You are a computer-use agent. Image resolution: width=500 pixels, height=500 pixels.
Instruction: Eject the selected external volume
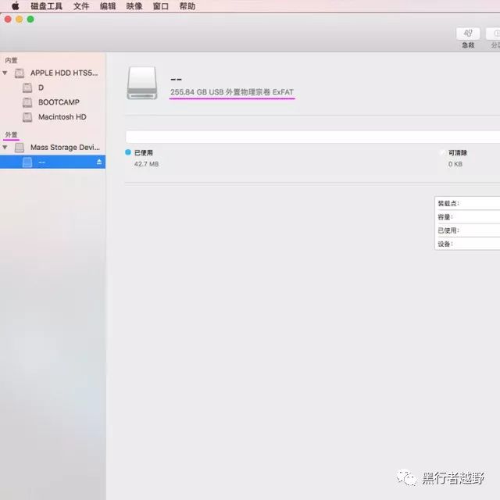point(99,162)
